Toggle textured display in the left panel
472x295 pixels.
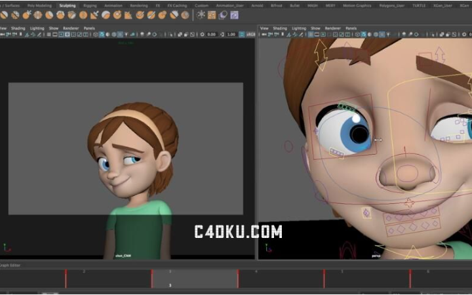(120, 34)
